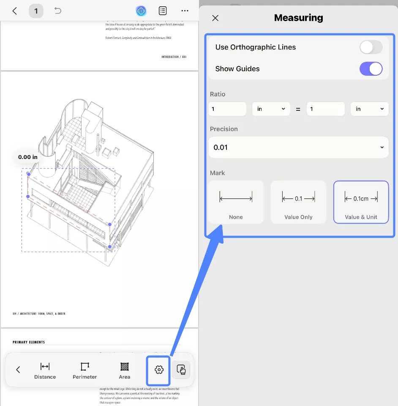Edit the second Ratio value field
Viewport: 398px width, 406px height.
click(326, 109)
